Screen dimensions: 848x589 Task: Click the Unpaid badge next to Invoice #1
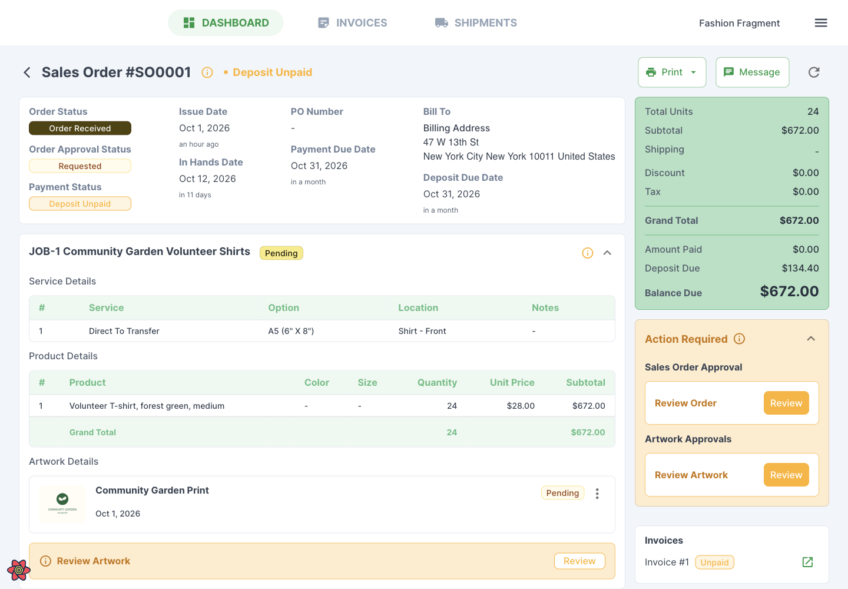coord(715,562)
